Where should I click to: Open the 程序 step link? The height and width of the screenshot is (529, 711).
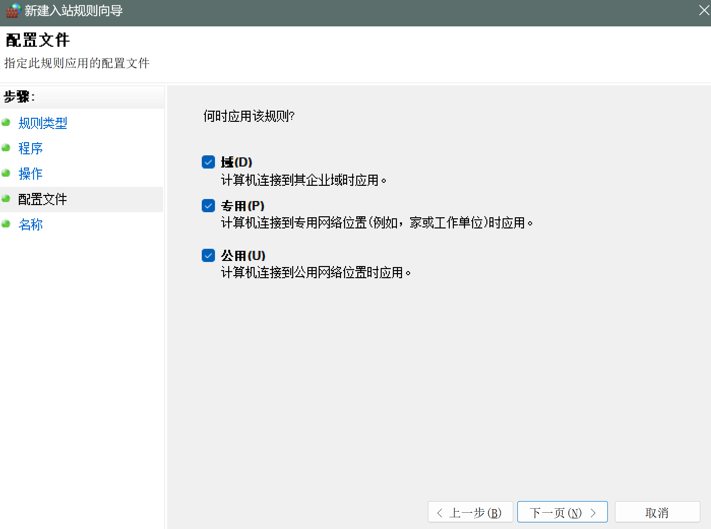coord(30,148)
